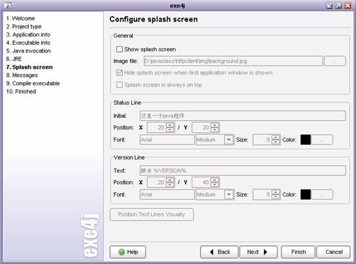Click the Status Line Initial text field

(242, 116)
